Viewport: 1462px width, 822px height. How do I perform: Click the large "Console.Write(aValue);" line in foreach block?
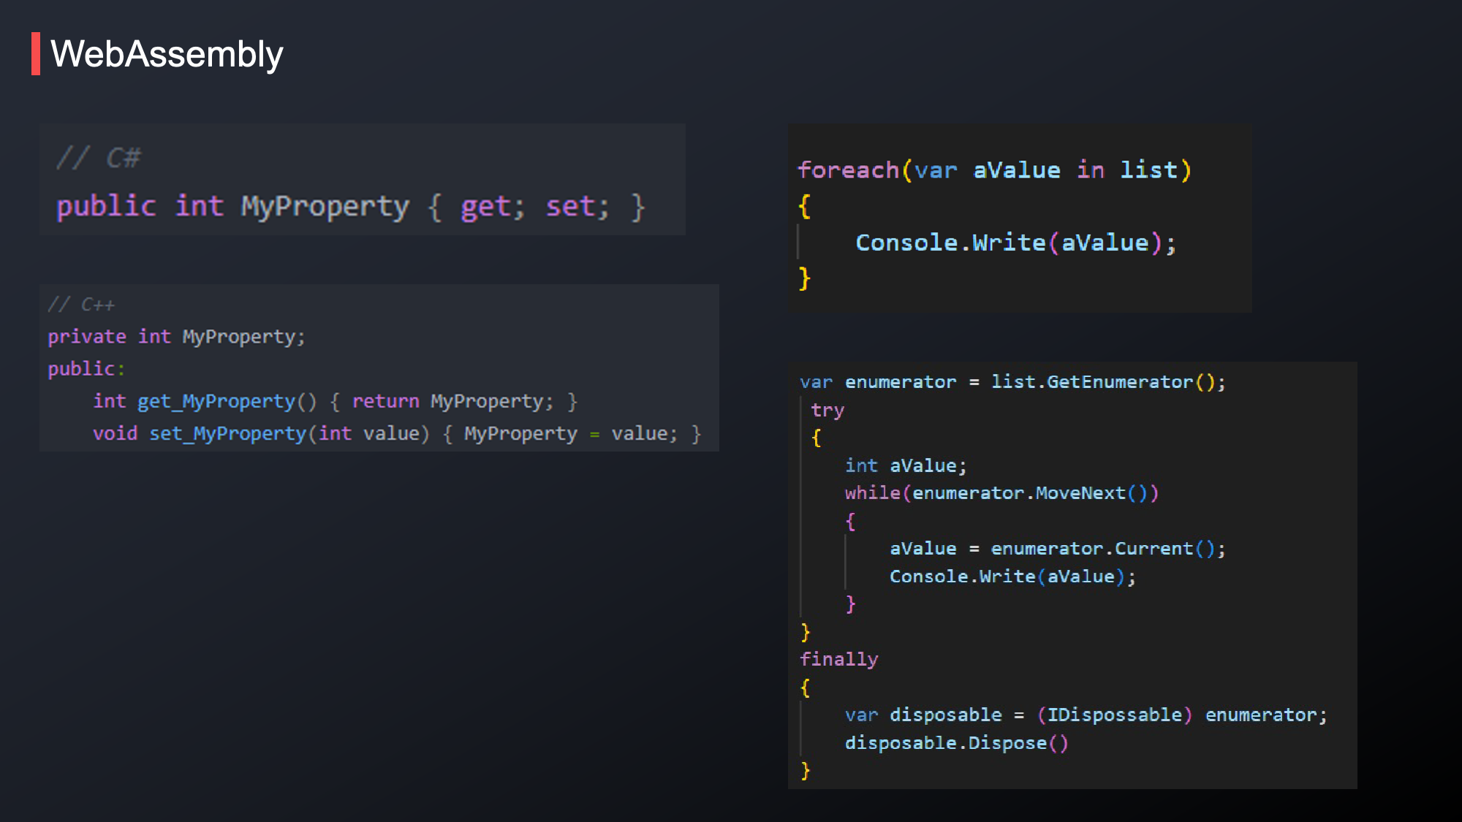tap(1016, 243)
